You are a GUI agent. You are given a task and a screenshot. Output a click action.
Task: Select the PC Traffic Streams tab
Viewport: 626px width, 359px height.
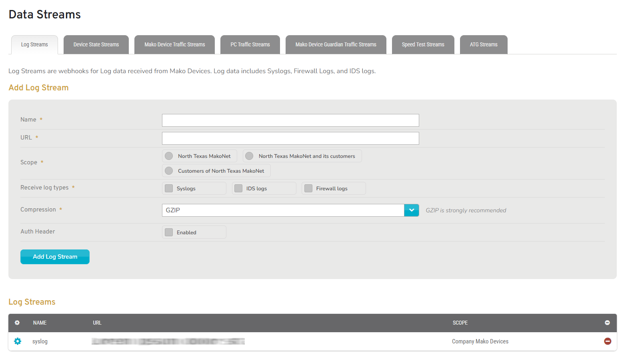250,44
